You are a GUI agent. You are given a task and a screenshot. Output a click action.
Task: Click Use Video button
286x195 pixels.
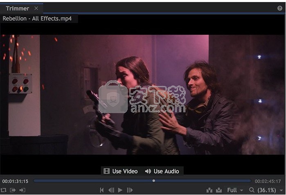[x=121, y=171]
